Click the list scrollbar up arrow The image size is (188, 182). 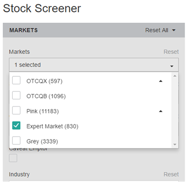pos(175,76)
